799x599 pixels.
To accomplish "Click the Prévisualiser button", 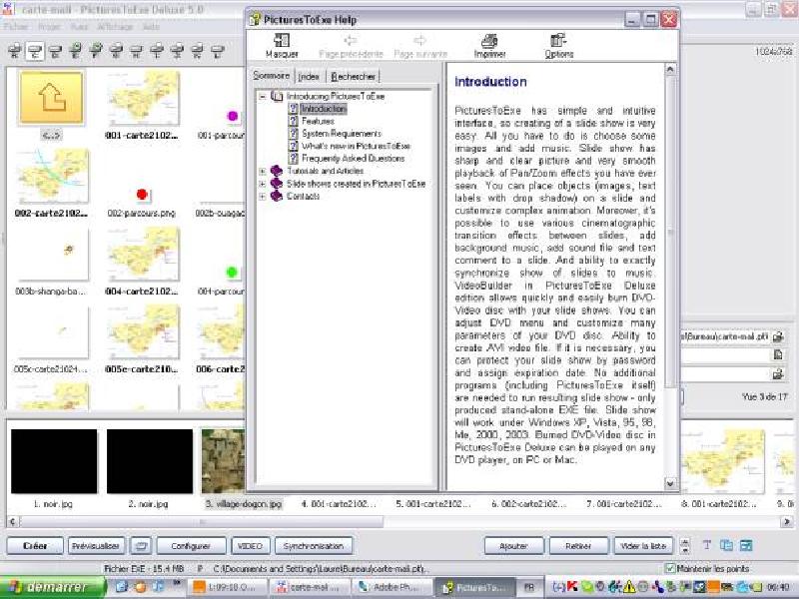I will coord(96,546).
